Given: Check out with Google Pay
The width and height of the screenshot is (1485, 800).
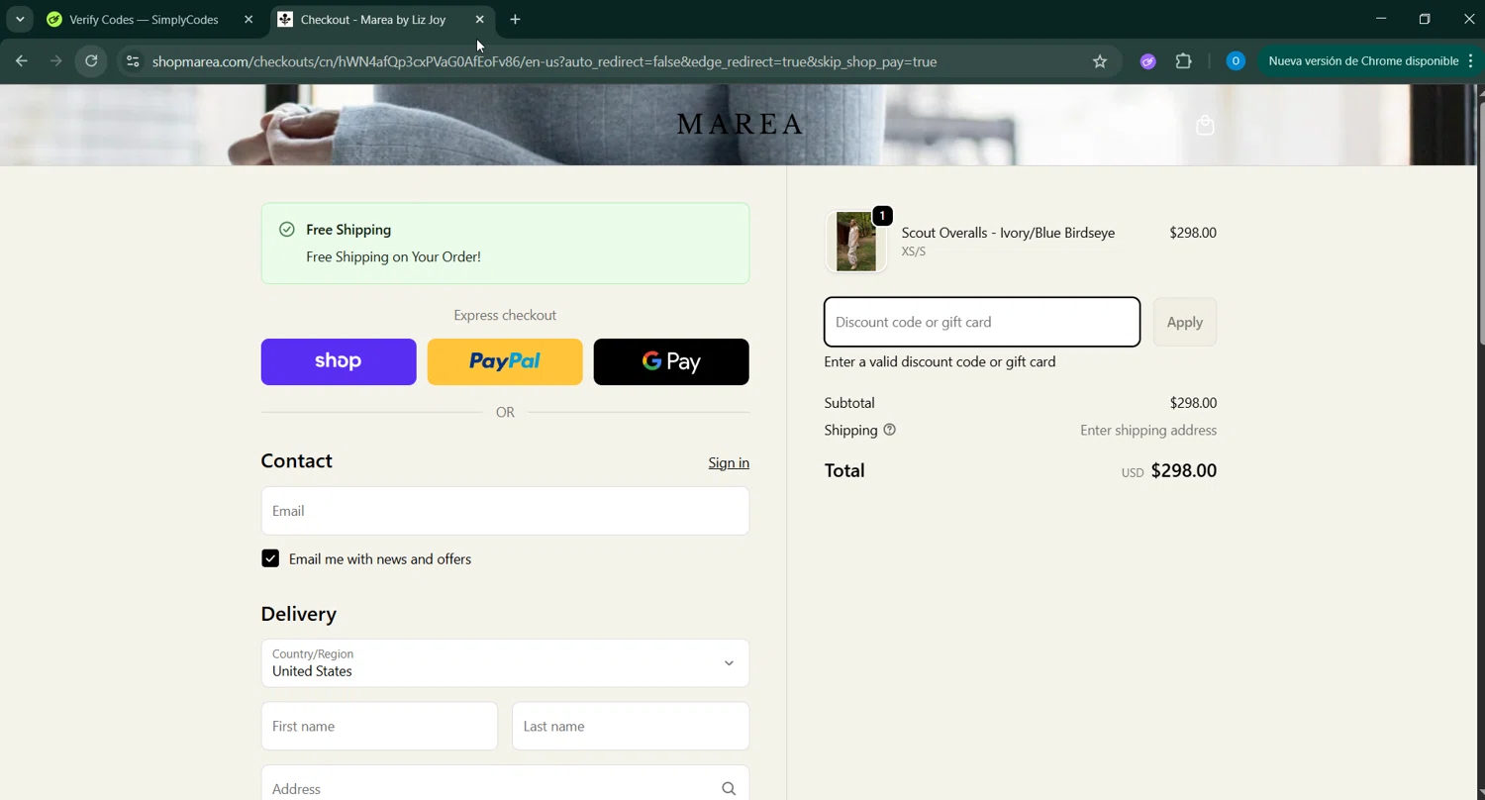Looking at the screenshot, I should pyautogui.click(x=671, y=361).
